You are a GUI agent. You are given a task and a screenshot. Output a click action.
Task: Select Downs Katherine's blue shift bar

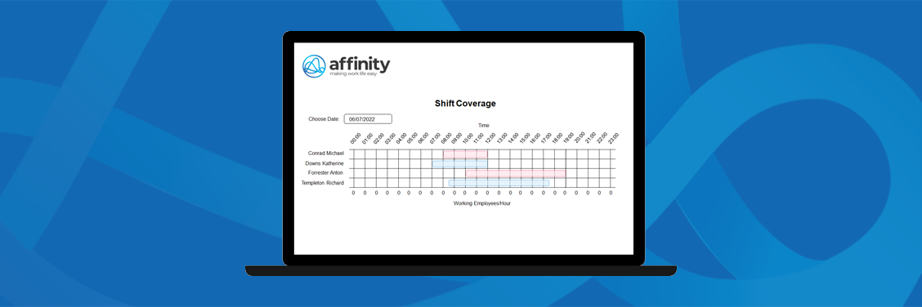[x=460, y=164]
